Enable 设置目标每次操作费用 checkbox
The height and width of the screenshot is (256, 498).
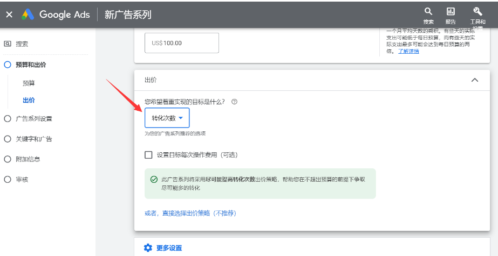149,155
